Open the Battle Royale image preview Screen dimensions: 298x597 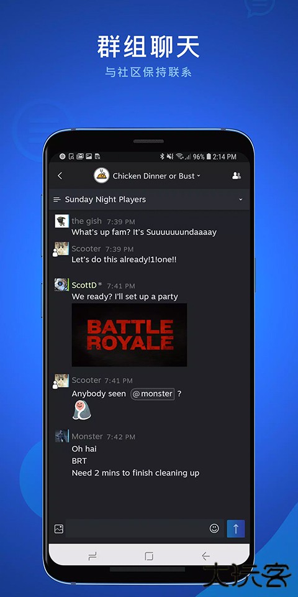[129, 335]
